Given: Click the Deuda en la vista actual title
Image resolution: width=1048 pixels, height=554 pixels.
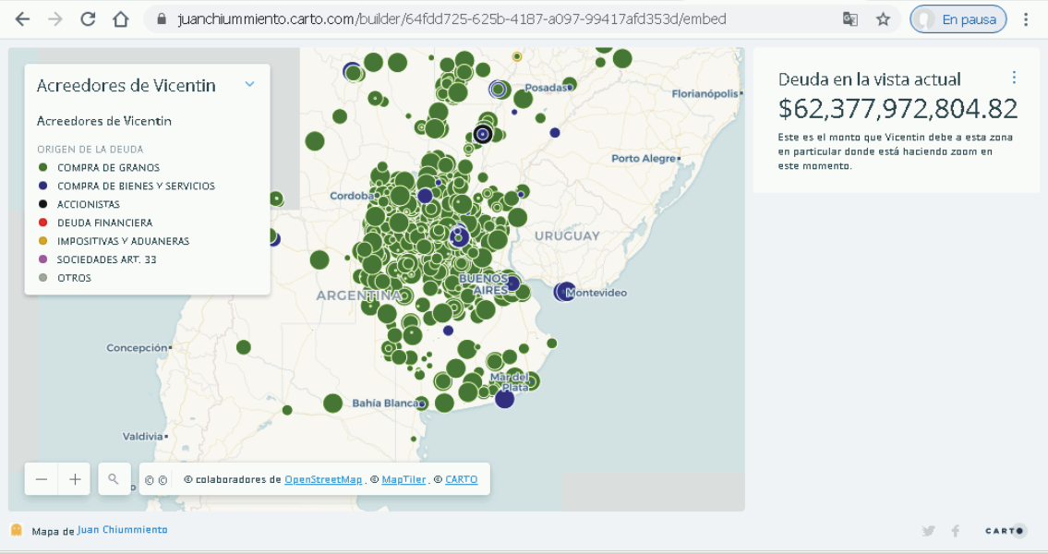Looking at the screenshot, I should point(870,78).
